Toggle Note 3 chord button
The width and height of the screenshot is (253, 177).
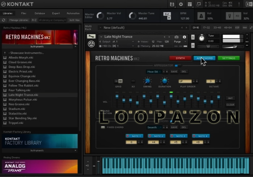[178, 136]
